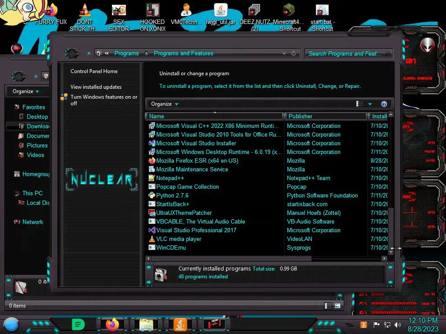Image resolution: width=446 pixels, height=334 pixels.
Task: Open the Organize dropdown in Programs window
Action: click(x=165, y=104)
